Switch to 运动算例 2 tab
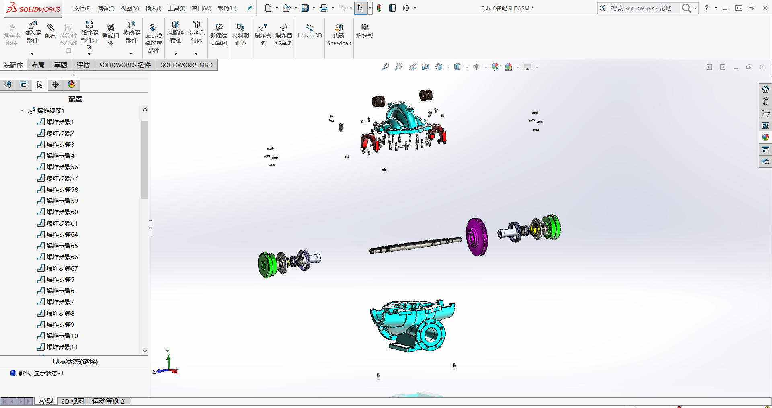The image size is (772, 408). (108, 401)
